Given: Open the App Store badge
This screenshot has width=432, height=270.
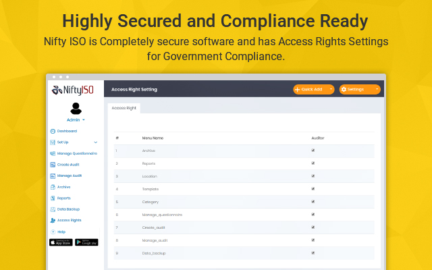Looking at the screenshot, I should 61,242.
